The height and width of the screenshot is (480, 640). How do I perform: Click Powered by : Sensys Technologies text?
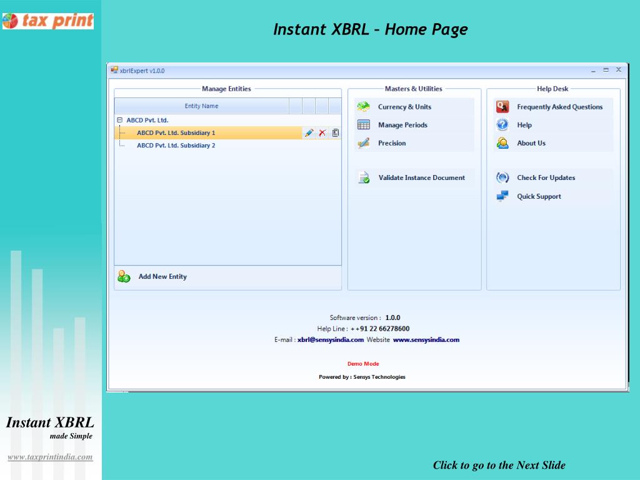coord(362,377)
